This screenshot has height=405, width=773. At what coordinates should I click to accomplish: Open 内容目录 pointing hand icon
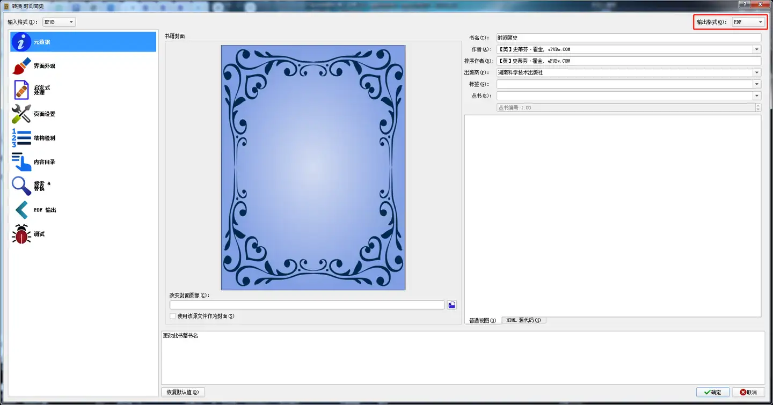tap(21, 162)
